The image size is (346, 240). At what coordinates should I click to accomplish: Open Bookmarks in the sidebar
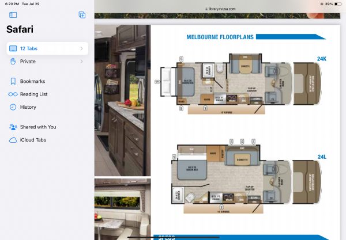pyautogui.click(x=47, y=81)
